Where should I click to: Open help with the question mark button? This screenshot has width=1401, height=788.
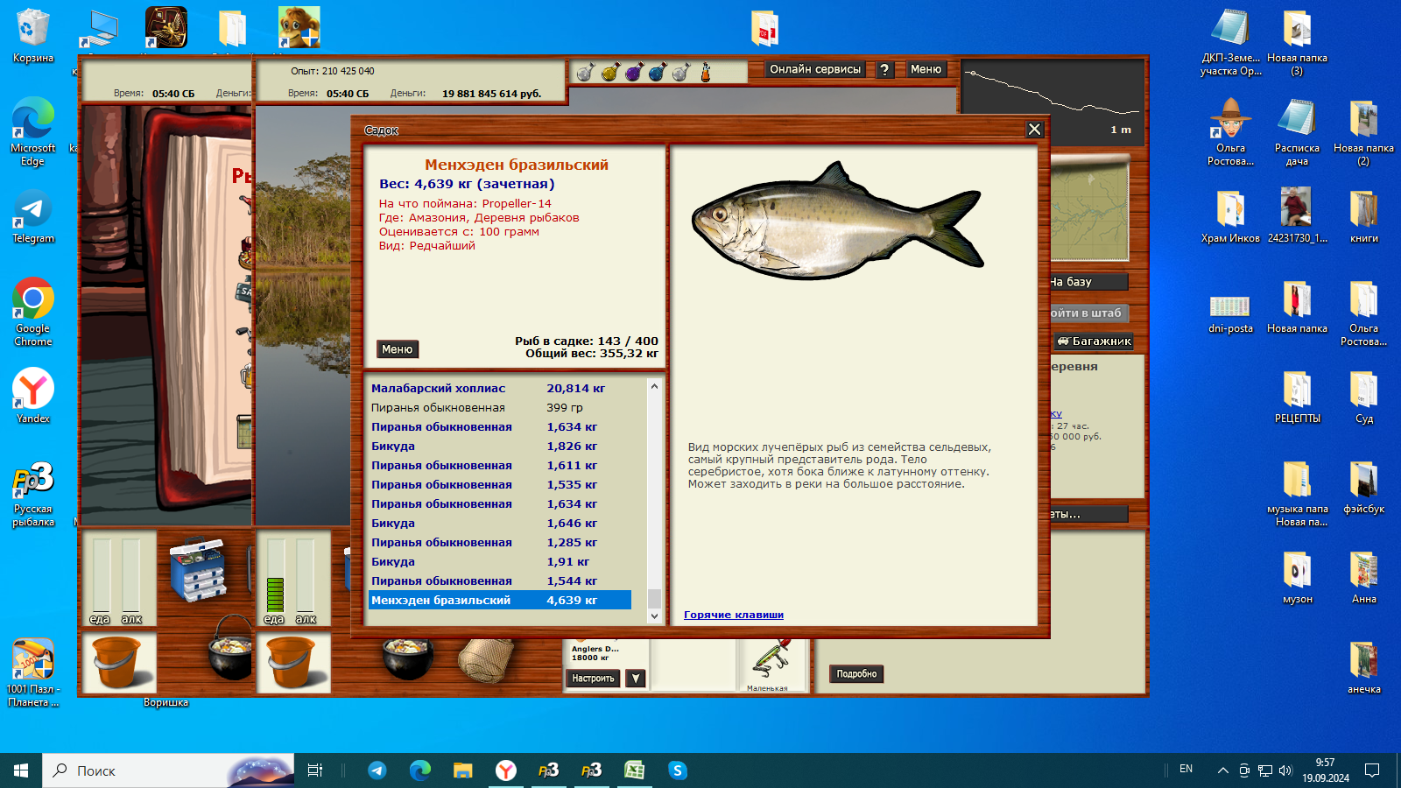point(884,70)
